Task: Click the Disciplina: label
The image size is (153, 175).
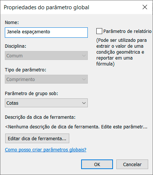Action: coord(16,46)
